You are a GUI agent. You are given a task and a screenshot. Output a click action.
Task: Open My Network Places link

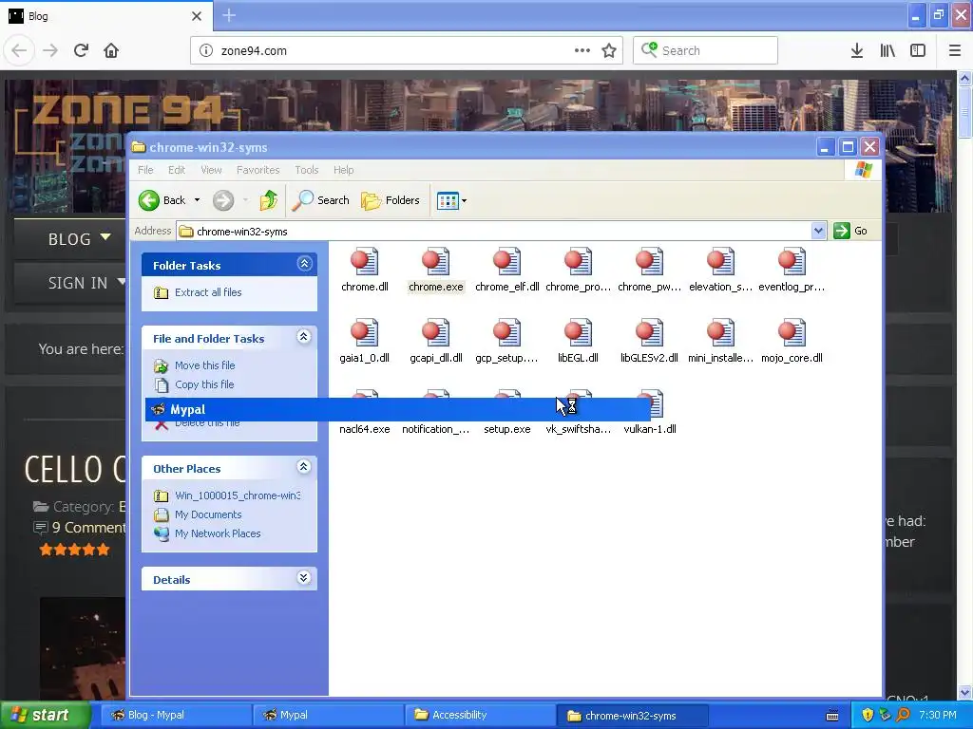coord(218,533)
